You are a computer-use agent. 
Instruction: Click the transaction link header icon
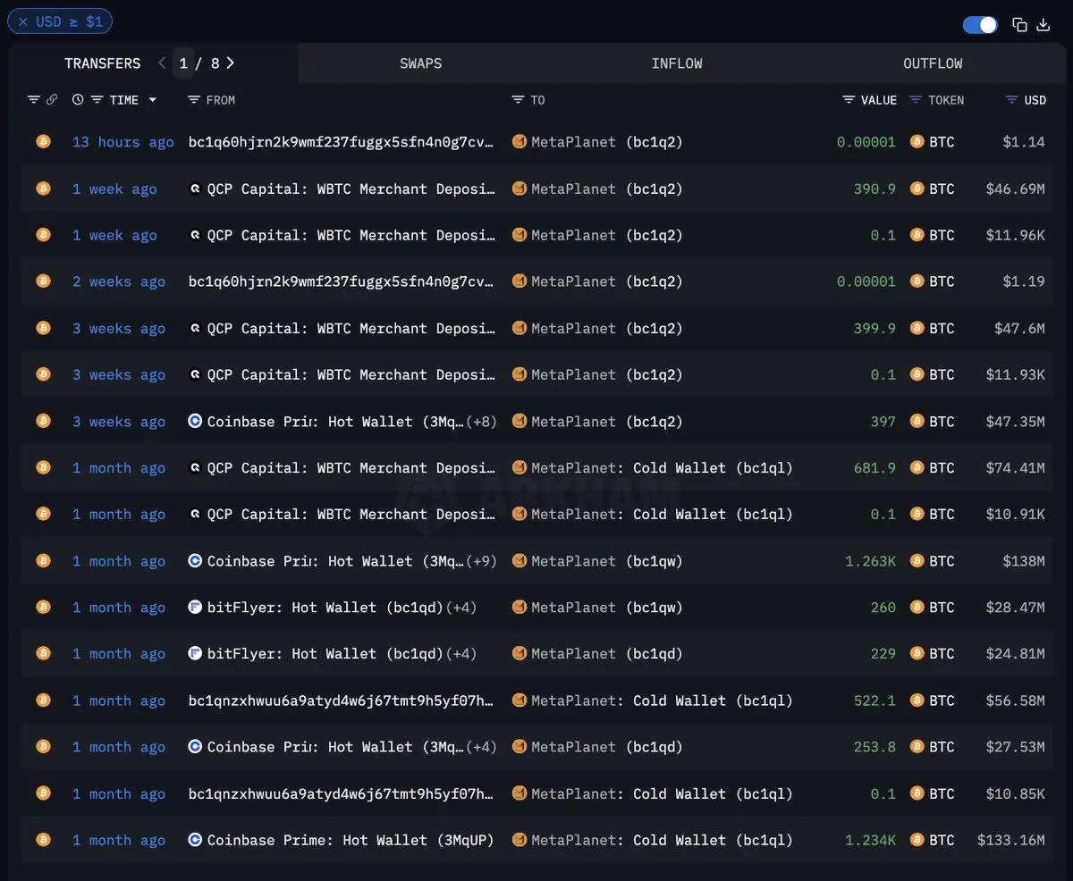tap(52, 100)
